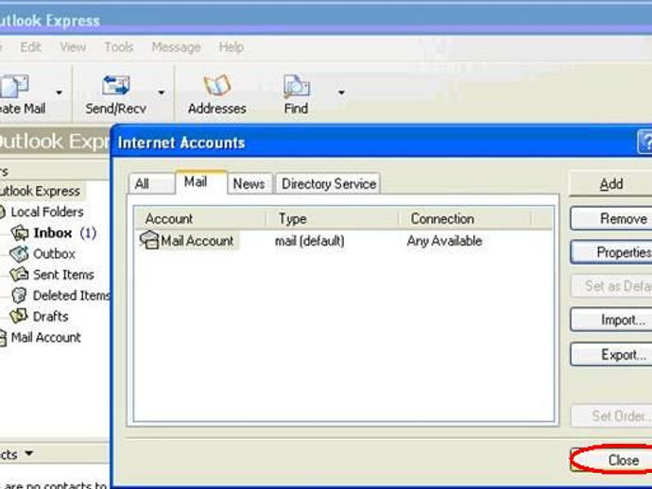Click the Export... button

coord(611,354)
